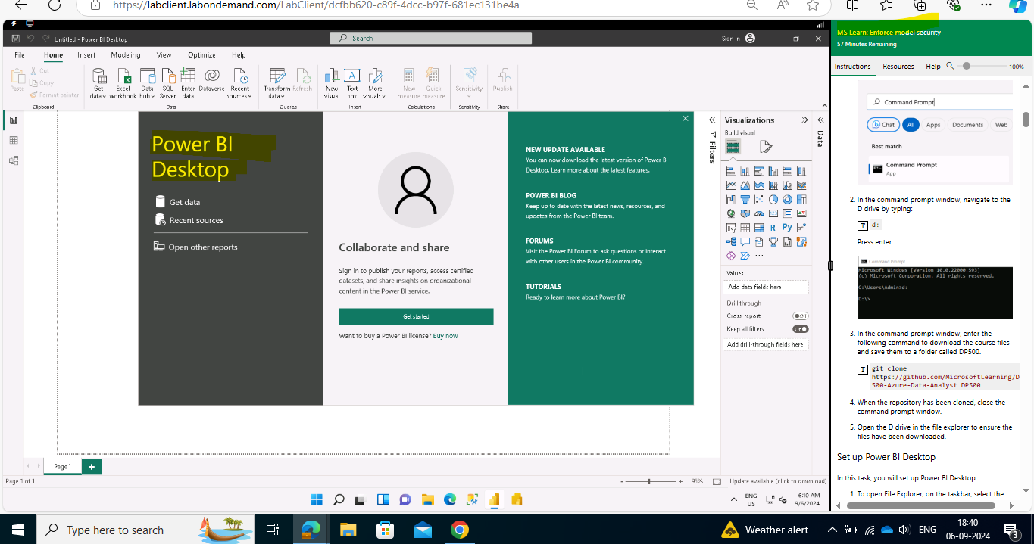Open Power BI Desktop from inner taskbar
The height and width of the screenshot is (544, 1034).
pos(494,500)
